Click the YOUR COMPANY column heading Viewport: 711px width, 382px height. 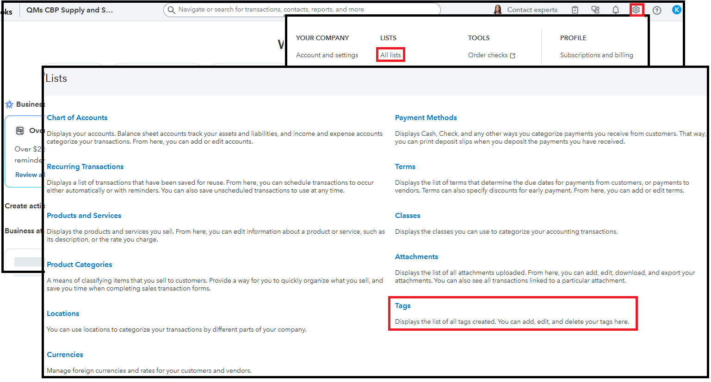coord(322,38)
